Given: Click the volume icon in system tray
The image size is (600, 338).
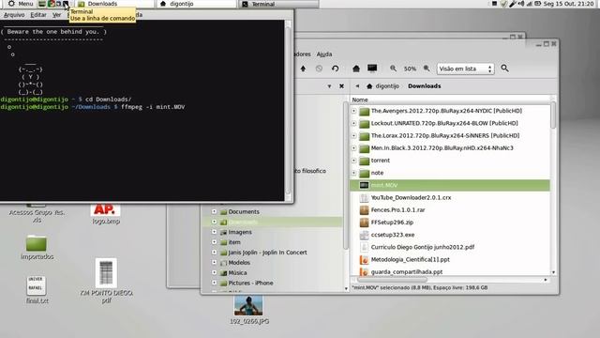Looking at the screenshot, I should [521, 4].
